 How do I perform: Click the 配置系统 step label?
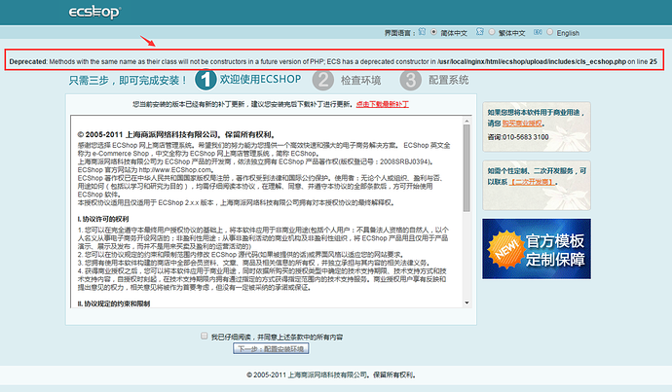tap(448, 80)
